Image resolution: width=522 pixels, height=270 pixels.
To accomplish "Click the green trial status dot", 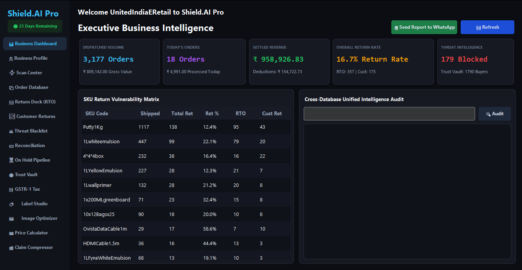I will click(x=15, y=26).
